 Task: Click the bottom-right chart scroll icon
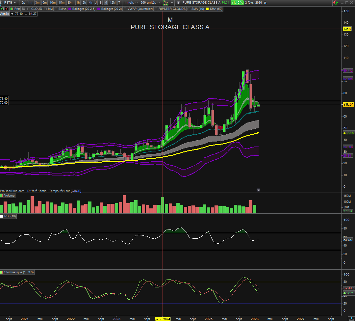(351, 319)
